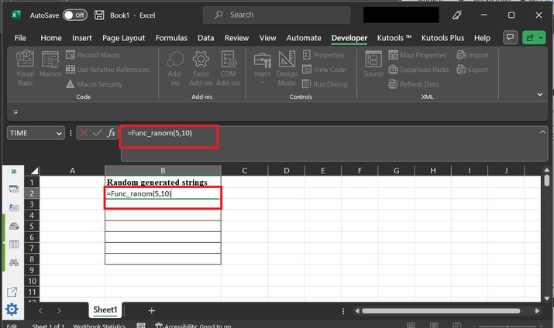Open the Visual Basic editor

(x=25, y=68)
